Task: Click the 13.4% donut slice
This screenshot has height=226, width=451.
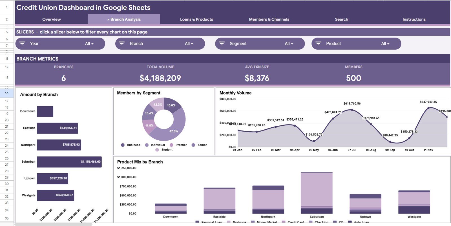Action: click(149, 113)
